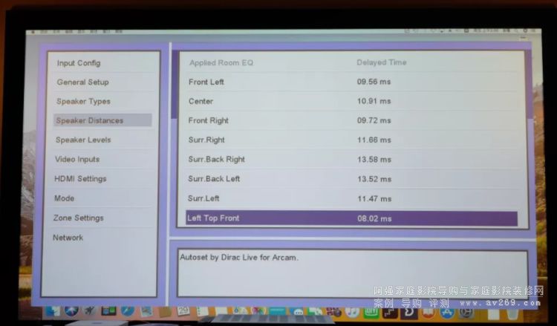Screen dimensions: 557x326
Task: Select the Left Top Front row
Action: pyautogui.click(x=351, y=218)
